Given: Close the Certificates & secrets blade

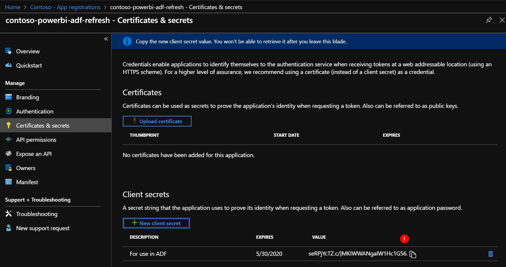Looking at the screenshot, I should point(502,20).
